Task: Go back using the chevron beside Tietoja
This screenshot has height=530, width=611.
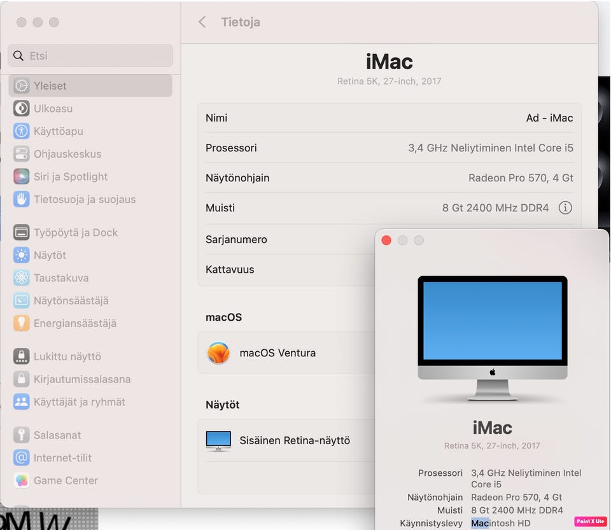Action: [202, 22]
